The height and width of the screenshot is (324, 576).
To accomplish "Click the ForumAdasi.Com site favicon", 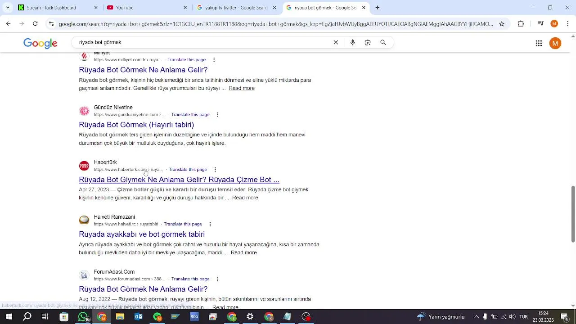I will pyautogui.click(x=84, y=275).
